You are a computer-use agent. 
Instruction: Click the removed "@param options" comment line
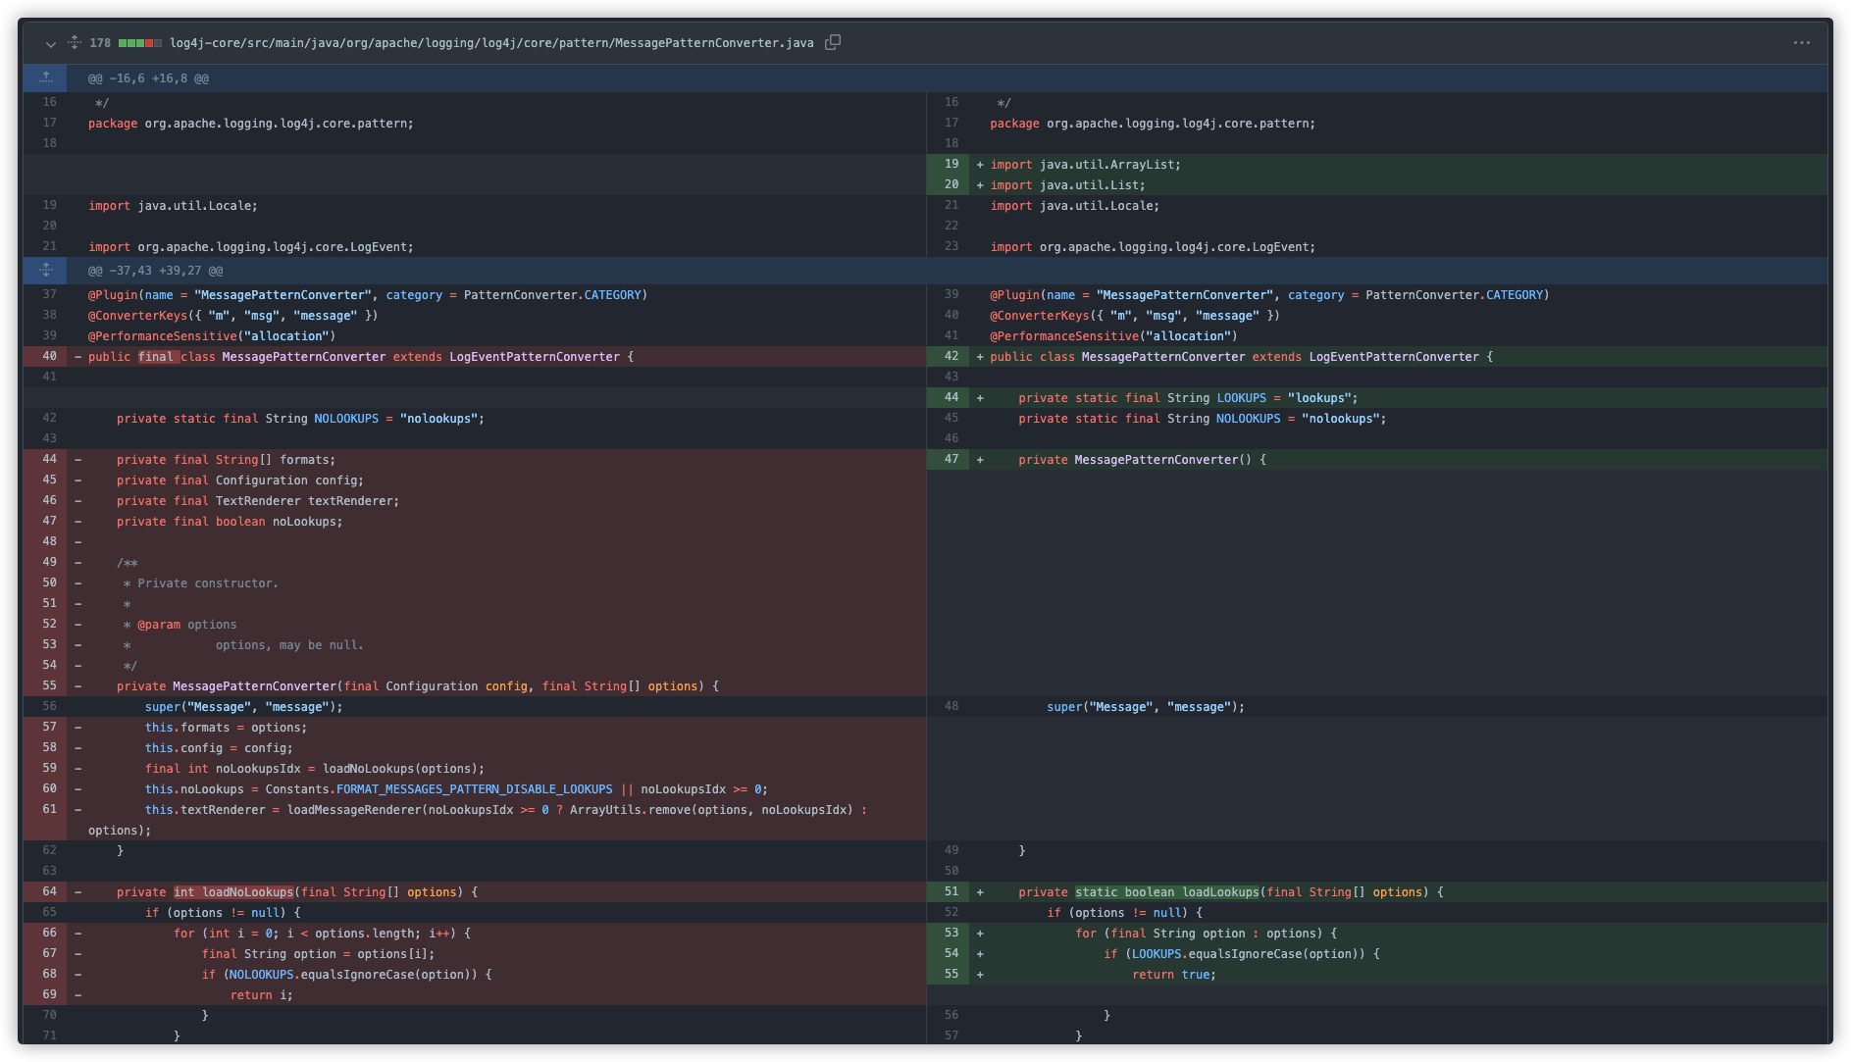pos(180,625)
